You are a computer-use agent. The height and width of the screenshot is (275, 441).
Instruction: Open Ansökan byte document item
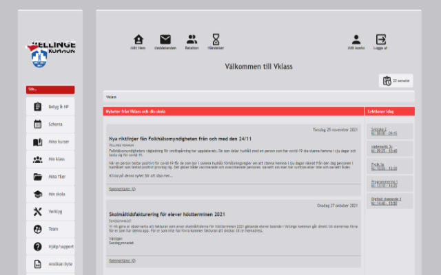coord(50,264)
